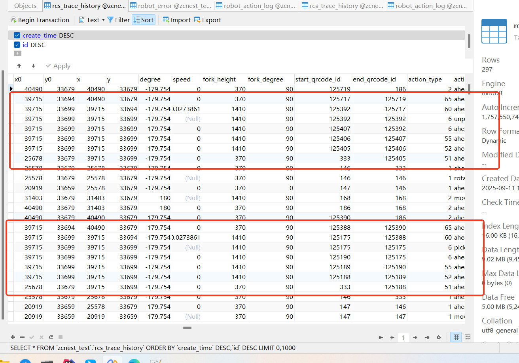This screenshot has height=363, width=519.
Task: Add a new sort criterion
Action: point(17,53)
